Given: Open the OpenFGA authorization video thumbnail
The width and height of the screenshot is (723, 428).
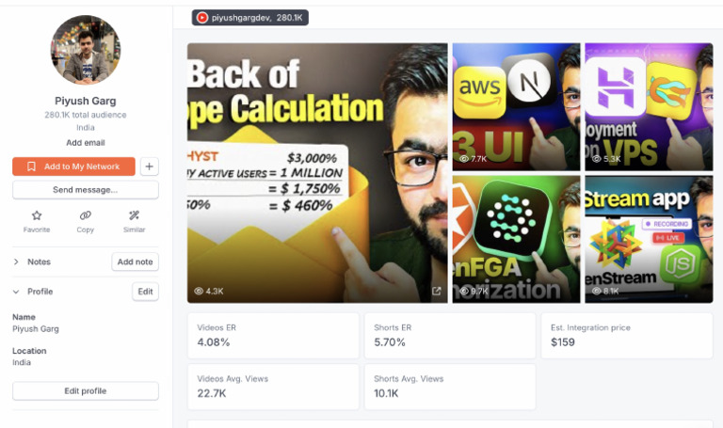Looking at the screenshot, I should point(516,239).
